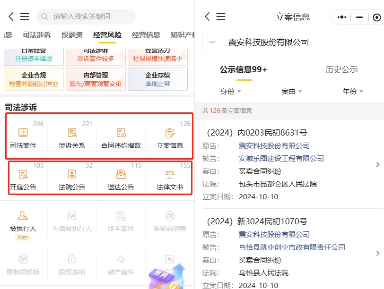
Task: Click 破产案件 icon
Action: coord(121,259)
